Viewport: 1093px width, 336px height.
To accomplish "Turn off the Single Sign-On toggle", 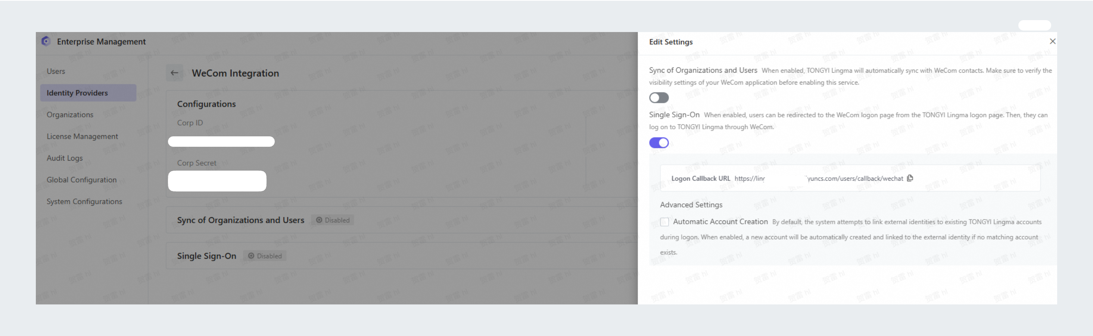I will 658,143.
